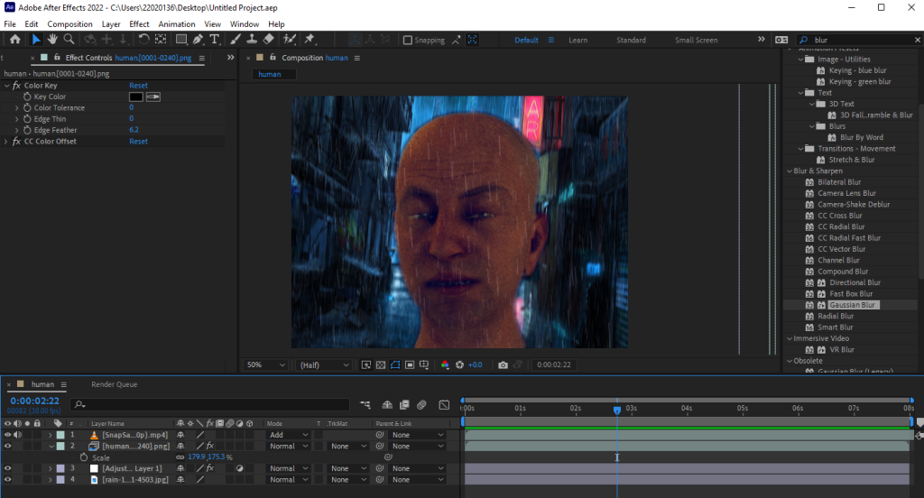Expand layer 1 properties arrow
This screenshot has width=924, height=498.
click(51, 435)
